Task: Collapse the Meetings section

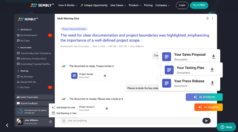Action: pyautogui.click(x=18, y=71)
